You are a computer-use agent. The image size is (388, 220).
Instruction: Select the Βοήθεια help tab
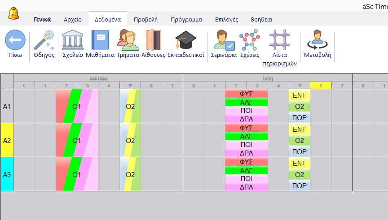click(x=262, y=19)
